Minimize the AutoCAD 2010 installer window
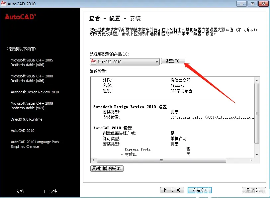The height and width of the screenshot is (198, 270). (x=241, y=4)
